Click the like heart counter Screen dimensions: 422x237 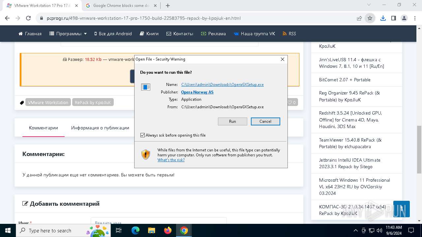click(x=292, y=103)
